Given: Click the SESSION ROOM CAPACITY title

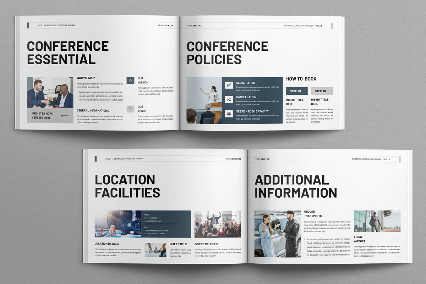Looking at the screenshot, I should pos(252,111).
